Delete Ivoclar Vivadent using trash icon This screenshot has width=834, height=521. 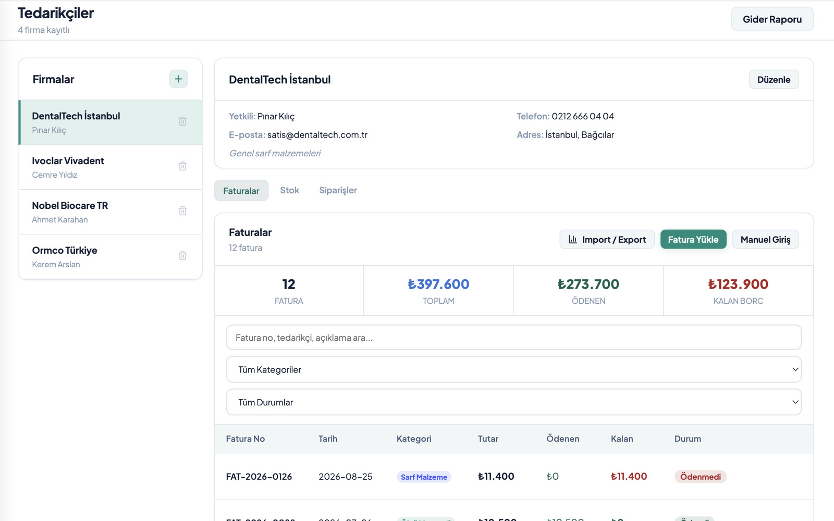point(182,166)
